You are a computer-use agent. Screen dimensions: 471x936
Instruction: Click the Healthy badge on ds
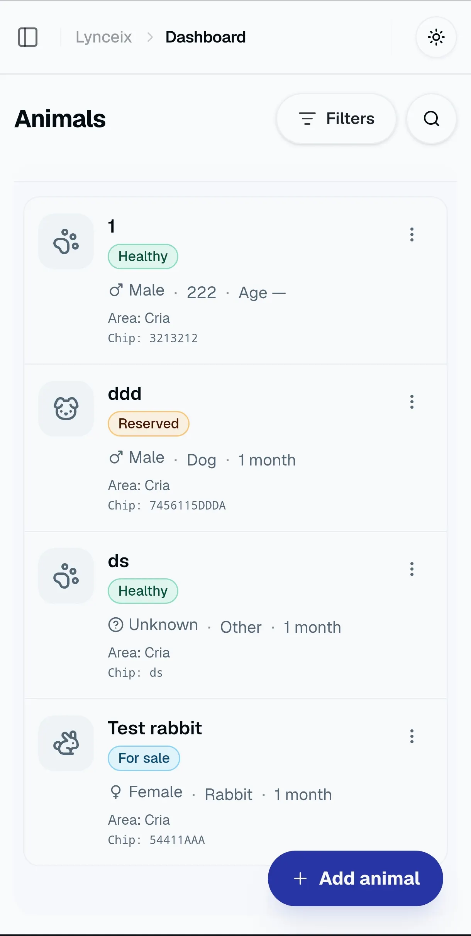pos(143,591)
